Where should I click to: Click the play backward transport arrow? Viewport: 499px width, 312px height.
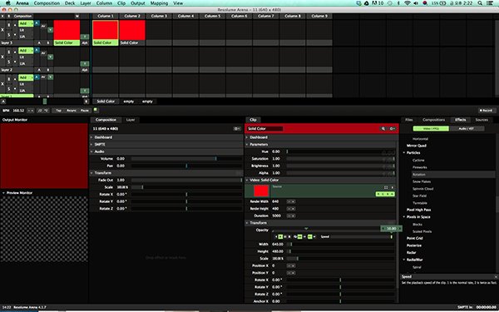(x=276, y=236)
